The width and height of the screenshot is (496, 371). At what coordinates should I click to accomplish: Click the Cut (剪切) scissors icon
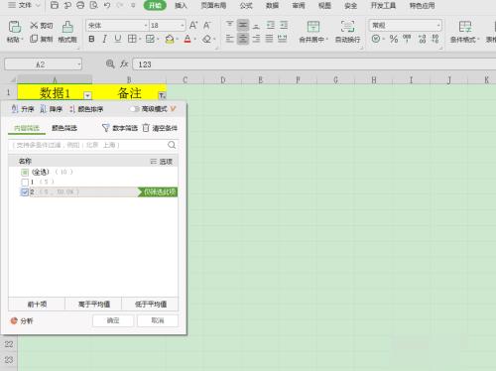[x=34, y=25]
